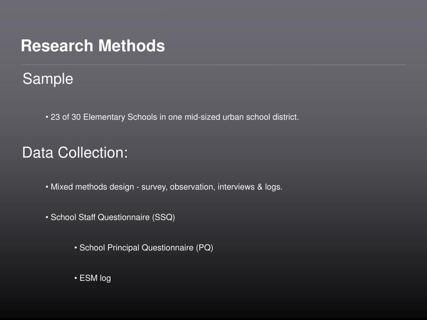Click the words interviews & logs
427x320 pixels.
[250, 187]
